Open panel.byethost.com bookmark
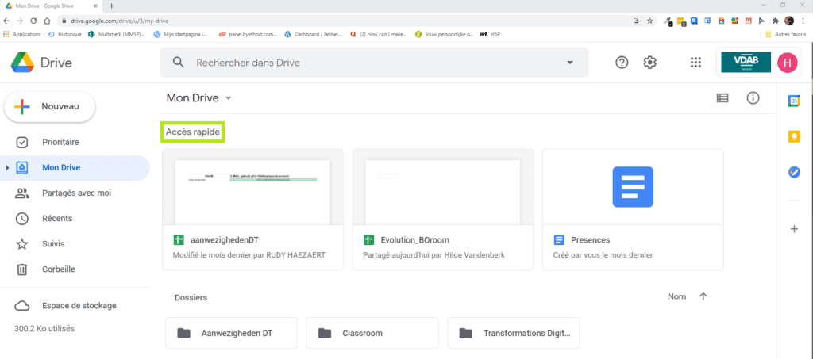 tap(249, 34)
